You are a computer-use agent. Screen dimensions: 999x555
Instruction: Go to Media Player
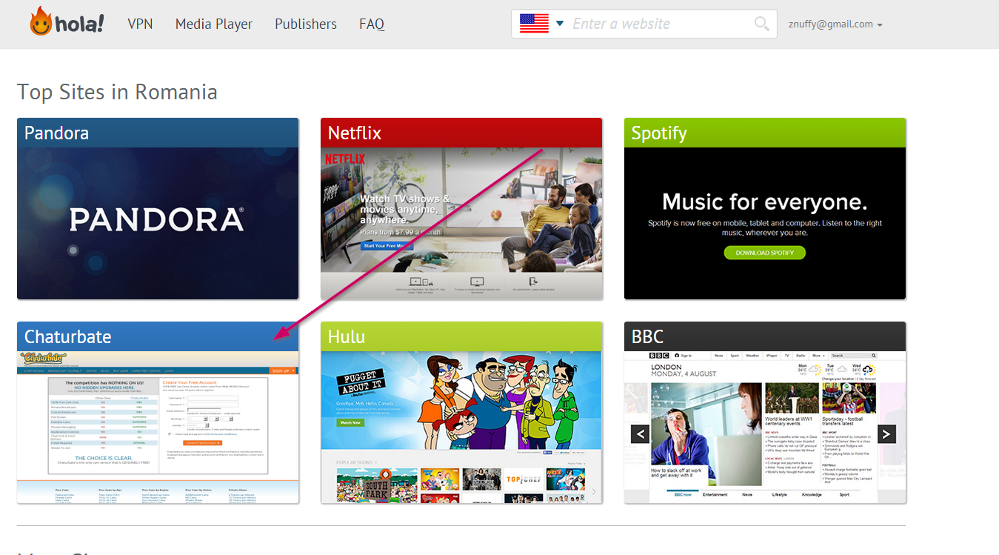click(x=214, y=24)
